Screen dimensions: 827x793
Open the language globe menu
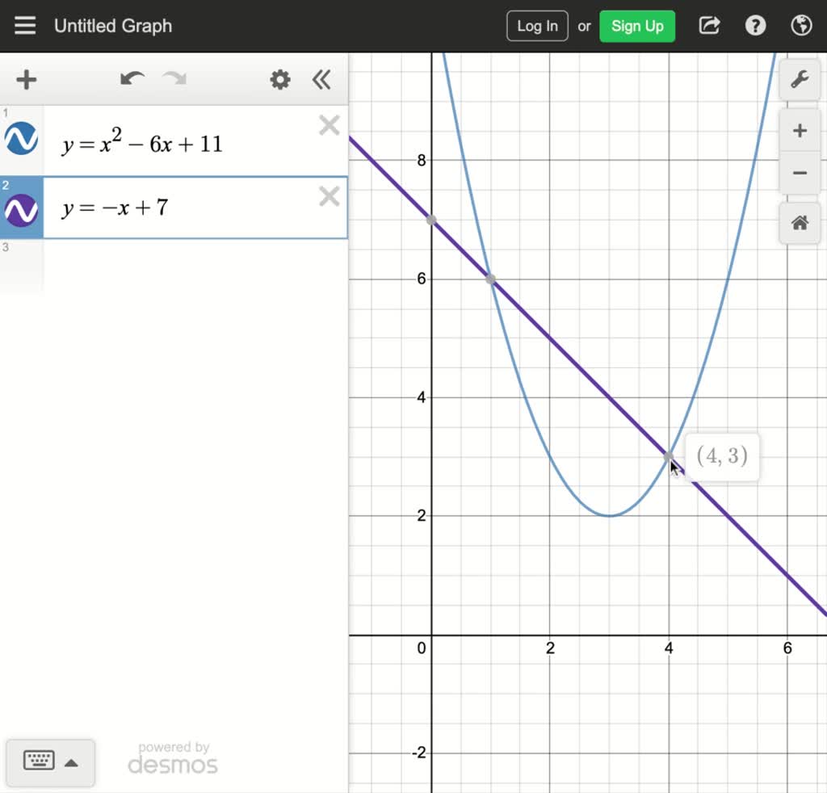(x=801, y=25)
